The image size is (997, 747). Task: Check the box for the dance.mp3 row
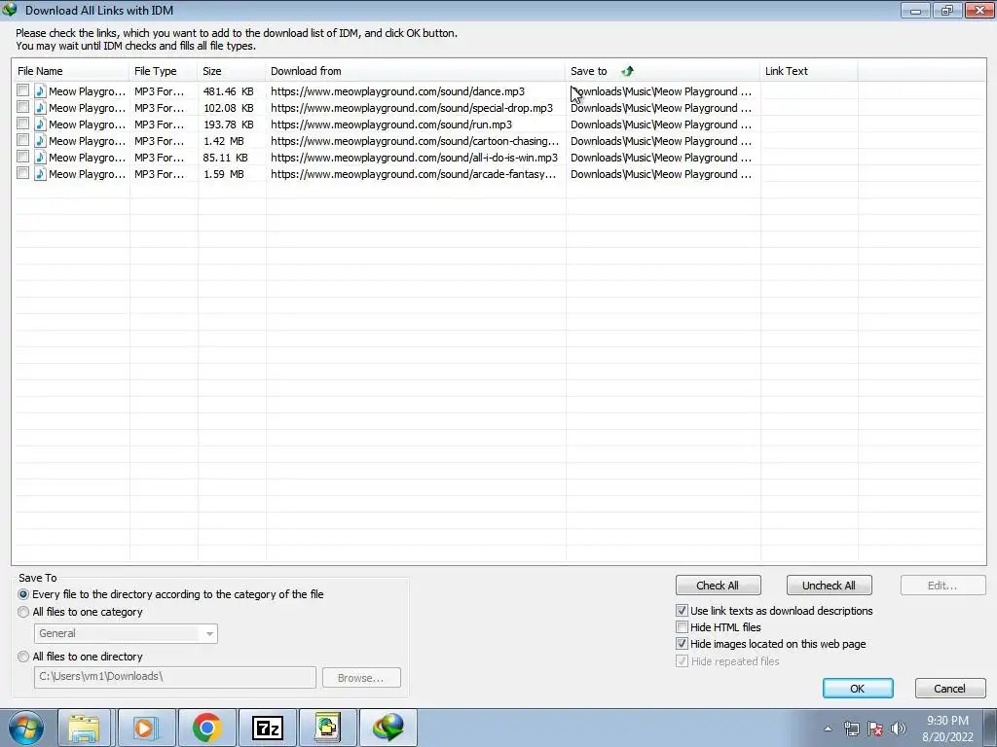pos(23,90)
